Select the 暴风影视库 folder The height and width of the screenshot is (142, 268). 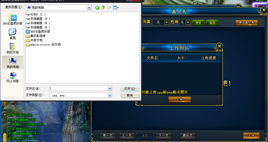(x=36, y=36)
